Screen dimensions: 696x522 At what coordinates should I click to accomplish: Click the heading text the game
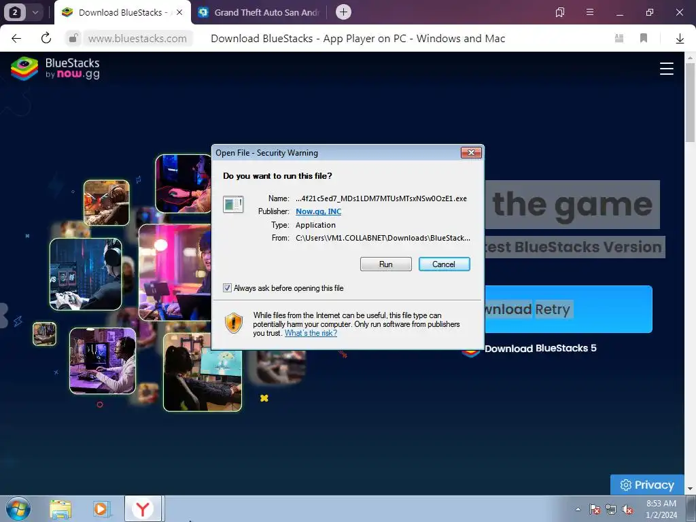click(x=572, y=204)
